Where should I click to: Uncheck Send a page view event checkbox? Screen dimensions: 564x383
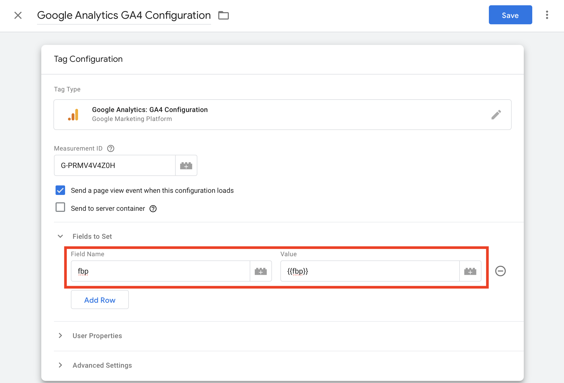(x=60, y=190)
